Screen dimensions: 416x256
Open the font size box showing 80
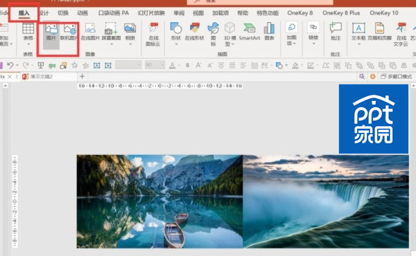coord(155,65)
